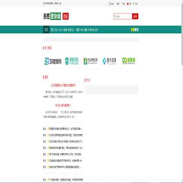The height and width of the screenshot is (183, 183).
Task: Click the phone icon in the top bar
Action: click(109, 4)
